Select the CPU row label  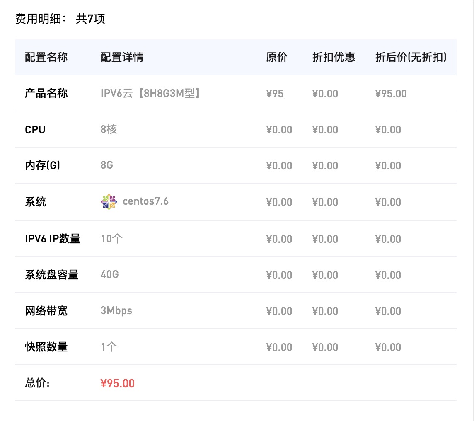click(35, 130)
